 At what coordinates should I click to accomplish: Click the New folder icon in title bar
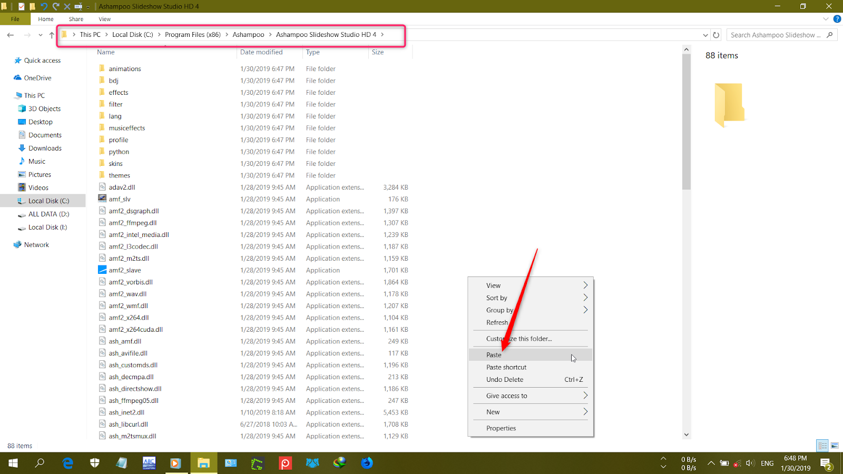[33, 6]
